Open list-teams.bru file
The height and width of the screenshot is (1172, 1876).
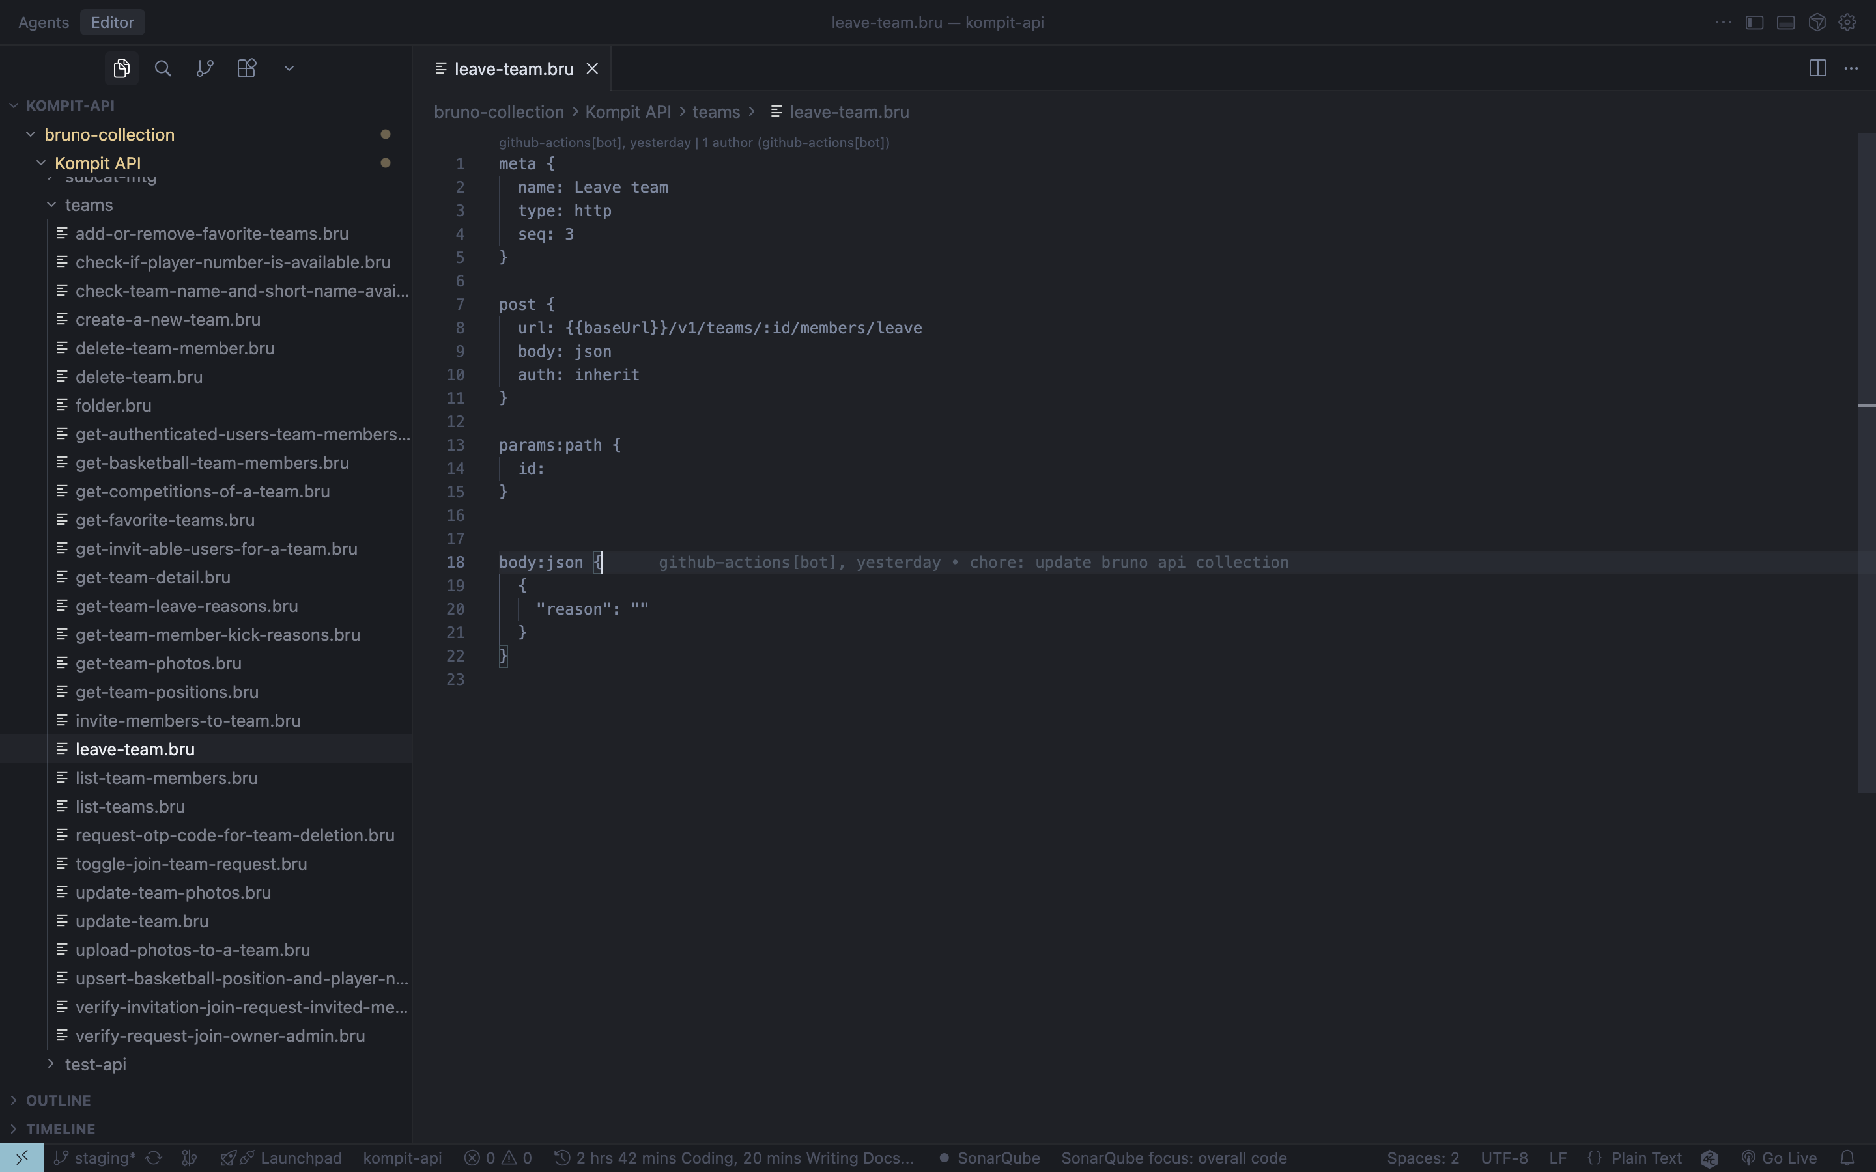click(x=205, y=807)
